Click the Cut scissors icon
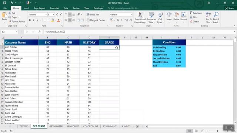This screenshot has width=237, height=133. 10,13
